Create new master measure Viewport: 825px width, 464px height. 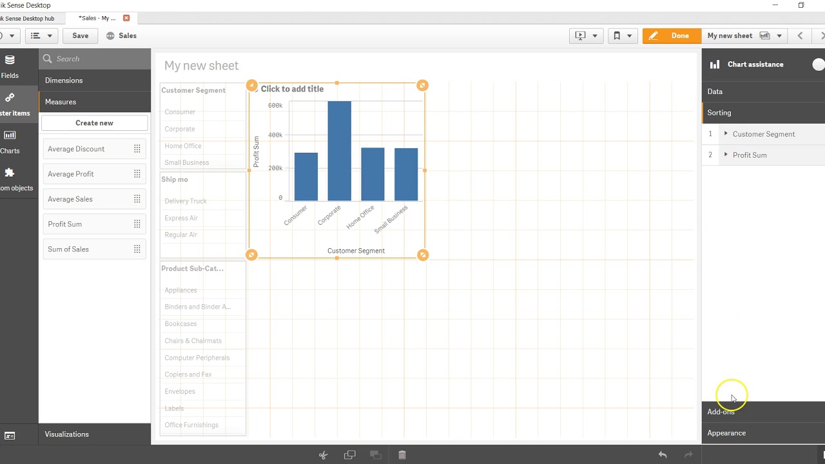(x=94, y=123)
